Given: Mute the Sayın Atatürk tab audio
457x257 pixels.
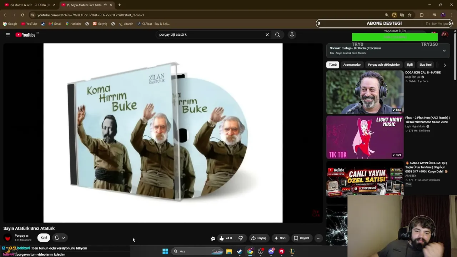Looking at the screenshot, I should coord(105,5).
